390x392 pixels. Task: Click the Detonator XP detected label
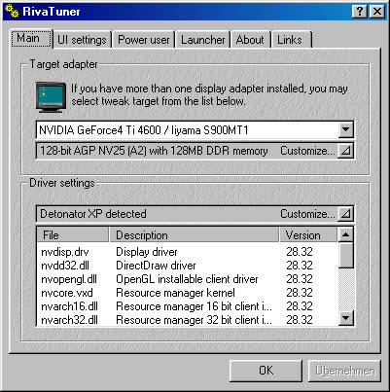(93, 214)
